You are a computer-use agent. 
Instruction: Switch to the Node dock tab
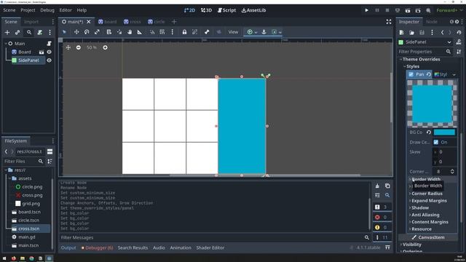click(432, 22)
